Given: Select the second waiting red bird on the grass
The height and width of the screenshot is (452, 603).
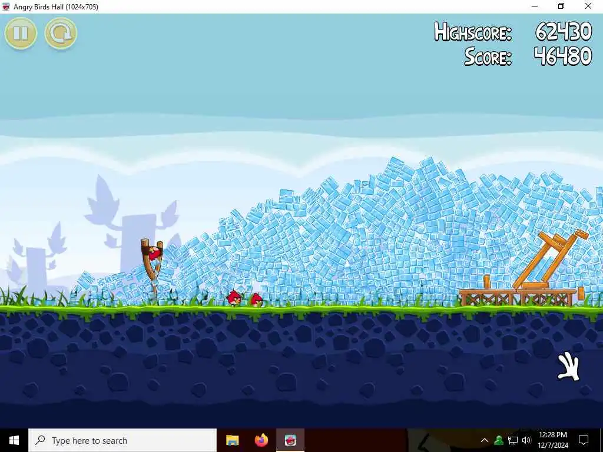Looking at the screenshot, I should click(x=257, y=300).
